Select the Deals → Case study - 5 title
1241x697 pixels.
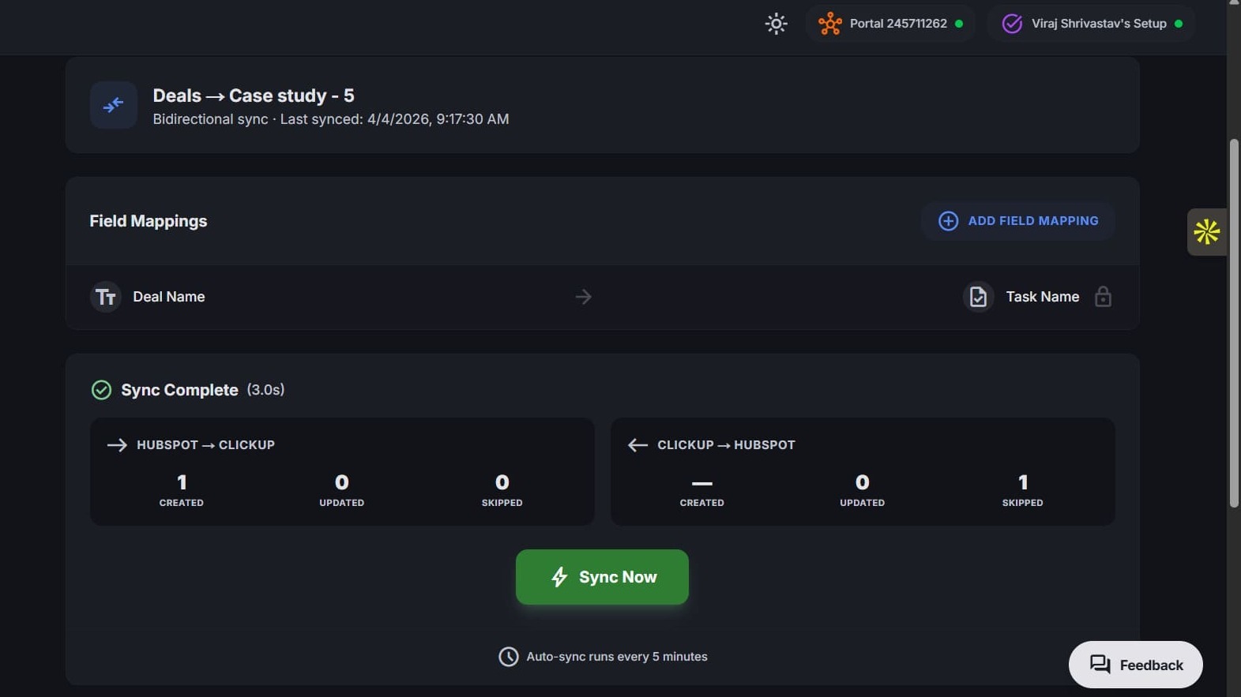pyautogui.click(x=254, y=96)
